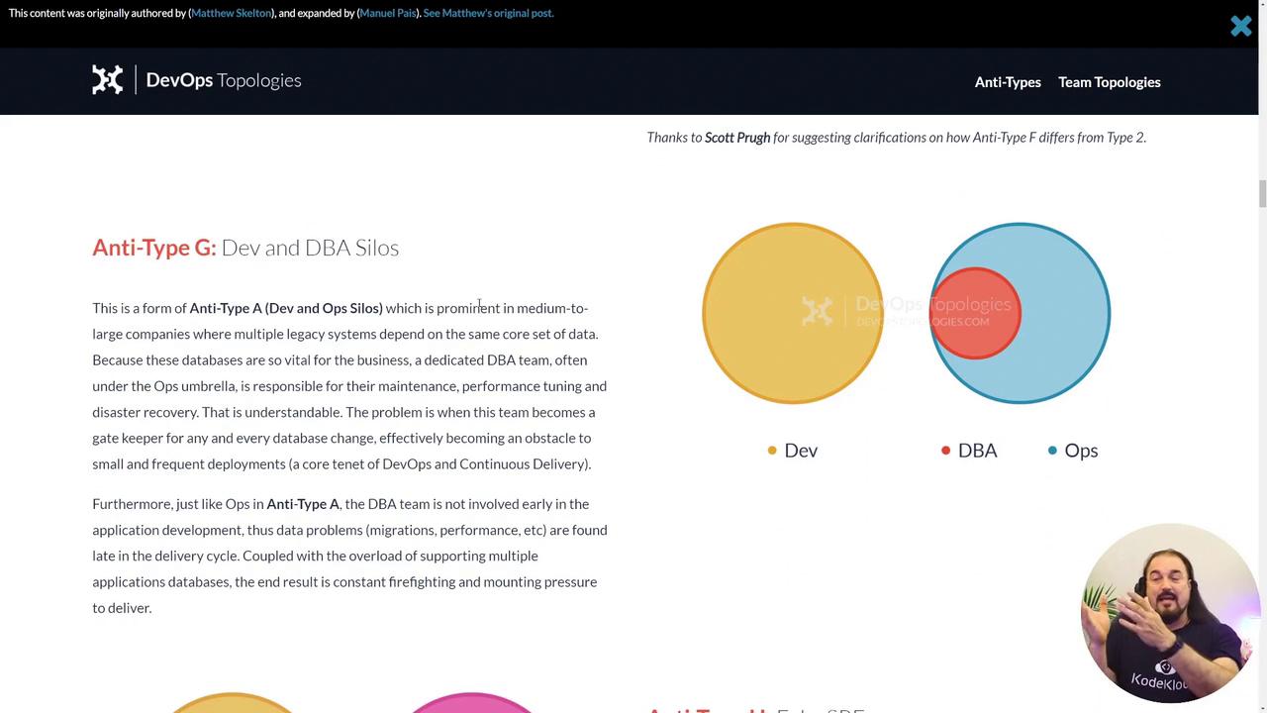Close the top banner with X

coord(1240,27)
